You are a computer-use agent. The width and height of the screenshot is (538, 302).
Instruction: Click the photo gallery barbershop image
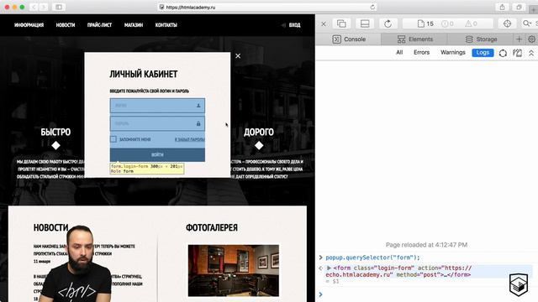pos(234,270)
